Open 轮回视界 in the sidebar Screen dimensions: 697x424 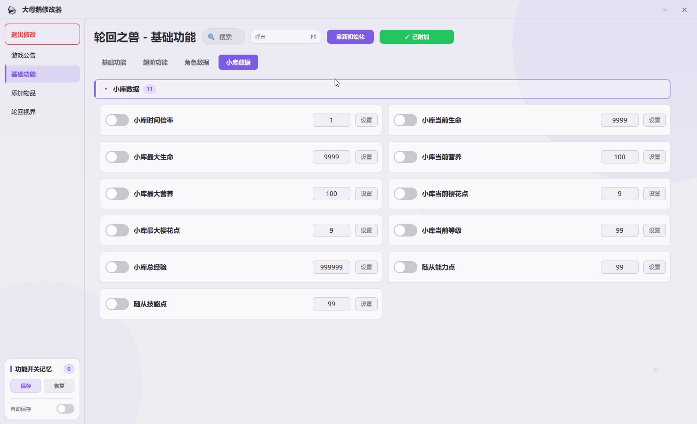[42, 112]
